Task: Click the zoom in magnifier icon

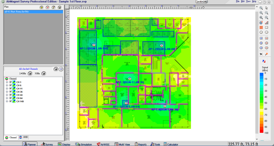Action: click(x=261, y=13)
